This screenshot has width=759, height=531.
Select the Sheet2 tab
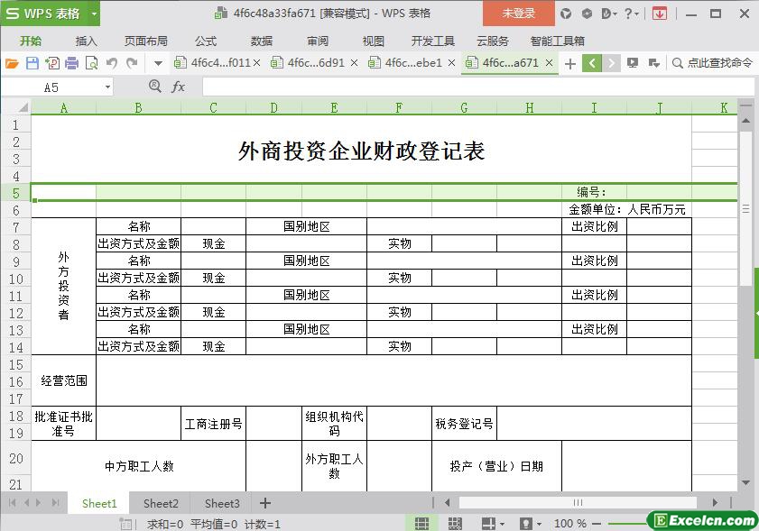click(161, 503)
